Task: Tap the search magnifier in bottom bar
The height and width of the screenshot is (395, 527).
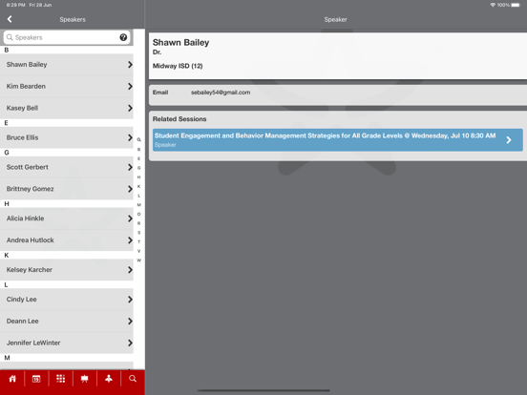Action: (133, 379)
